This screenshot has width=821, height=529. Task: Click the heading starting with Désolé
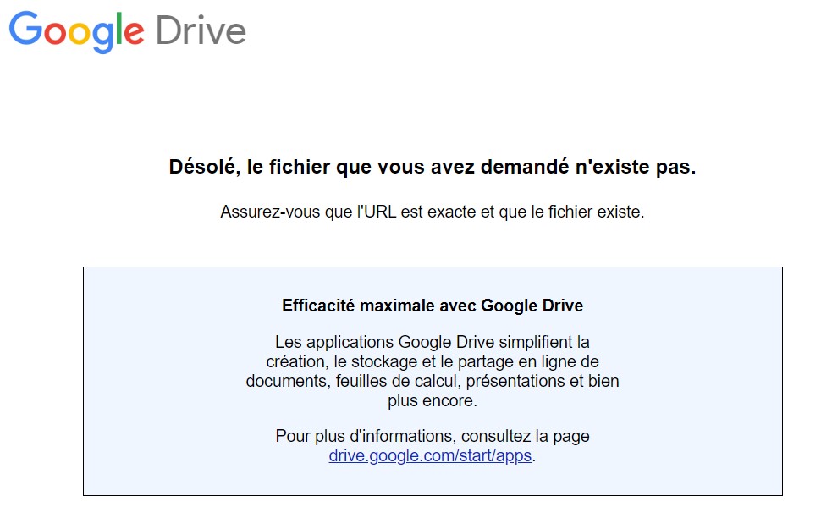432,168
